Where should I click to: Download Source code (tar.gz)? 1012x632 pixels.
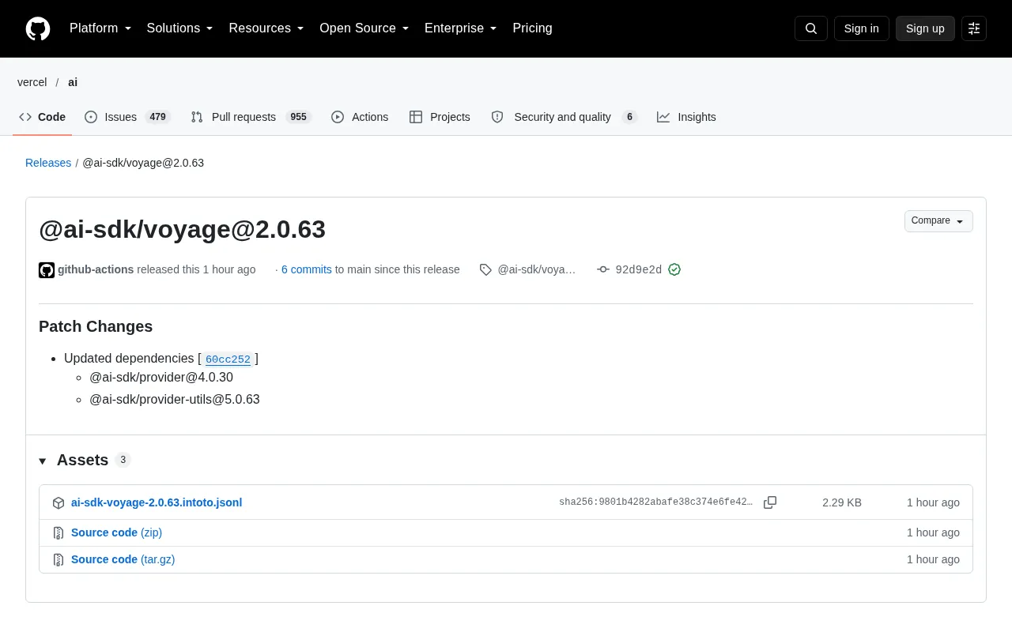click(x=123, y=559)
